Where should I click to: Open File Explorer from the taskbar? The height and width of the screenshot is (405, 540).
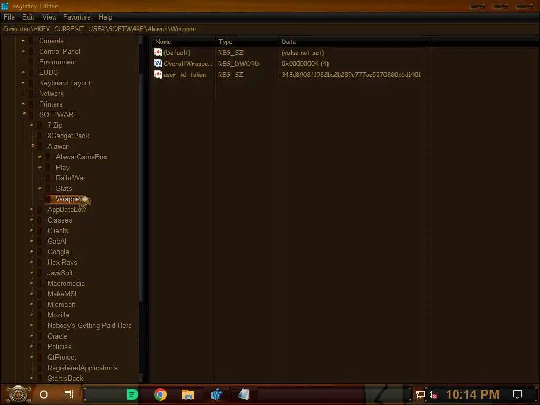point(188,394)
